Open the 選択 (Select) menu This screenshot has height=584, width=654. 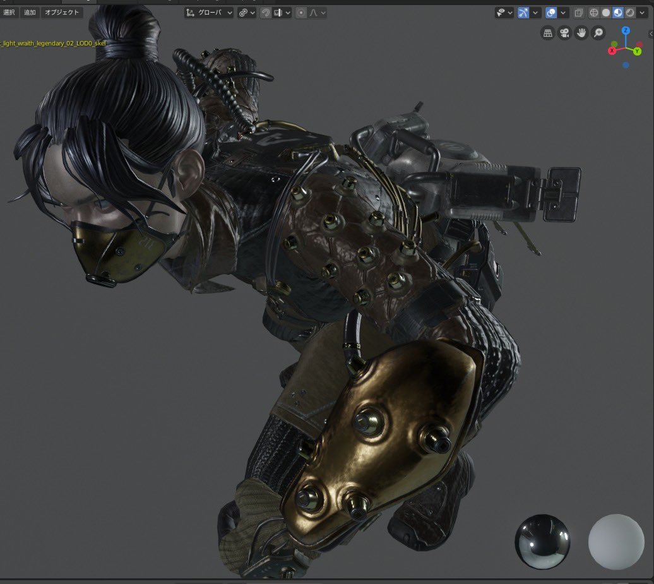(x=9, y=13)
